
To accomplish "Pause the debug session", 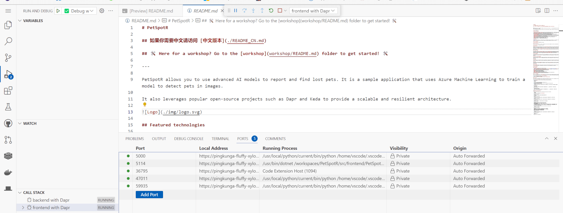I will pos(236,11).
